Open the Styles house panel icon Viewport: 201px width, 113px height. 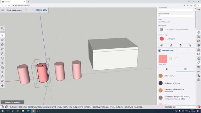tap(199, 58)
